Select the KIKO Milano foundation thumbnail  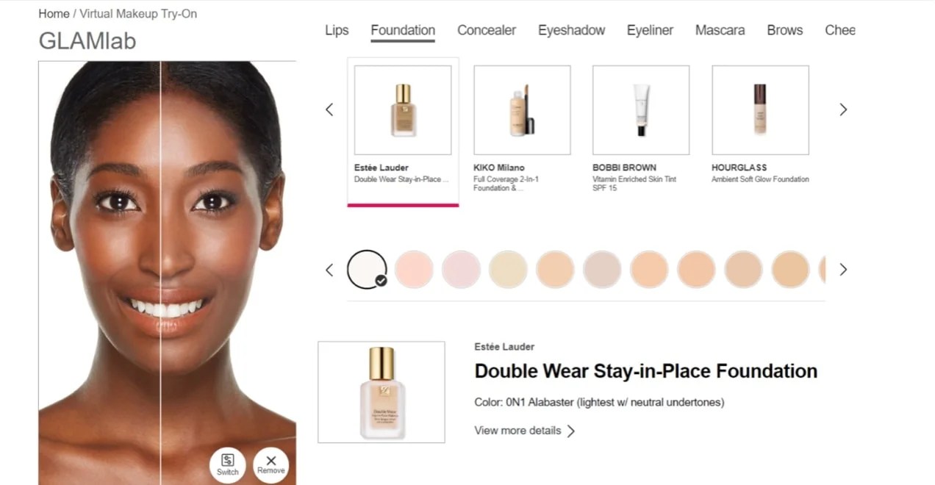tap(522, 110)
